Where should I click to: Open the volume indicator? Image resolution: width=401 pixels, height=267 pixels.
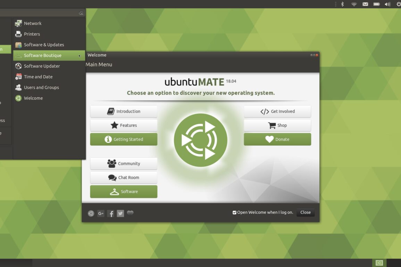click(388, 4)
